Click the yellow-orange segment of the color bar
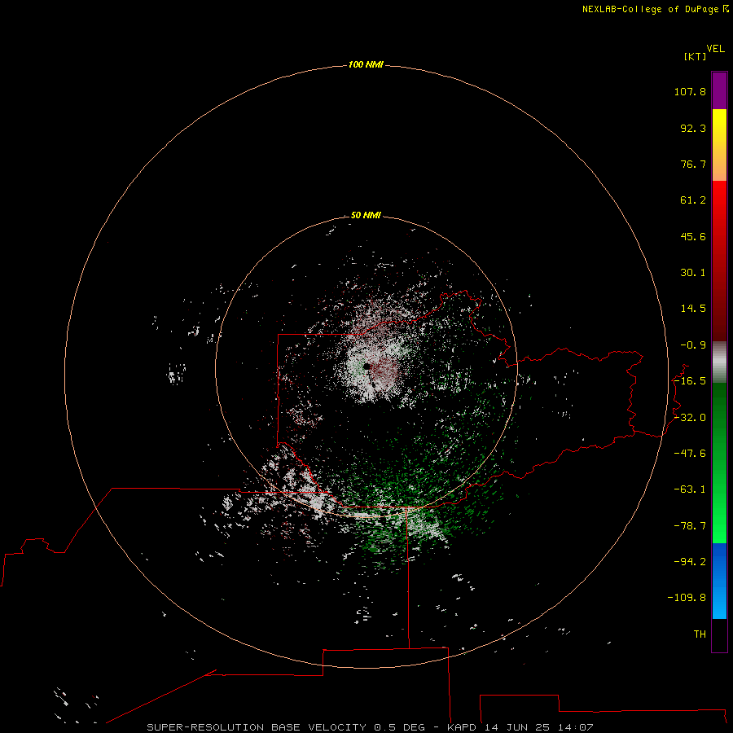The width and height of the screenshot is (733, 733). 719,145
